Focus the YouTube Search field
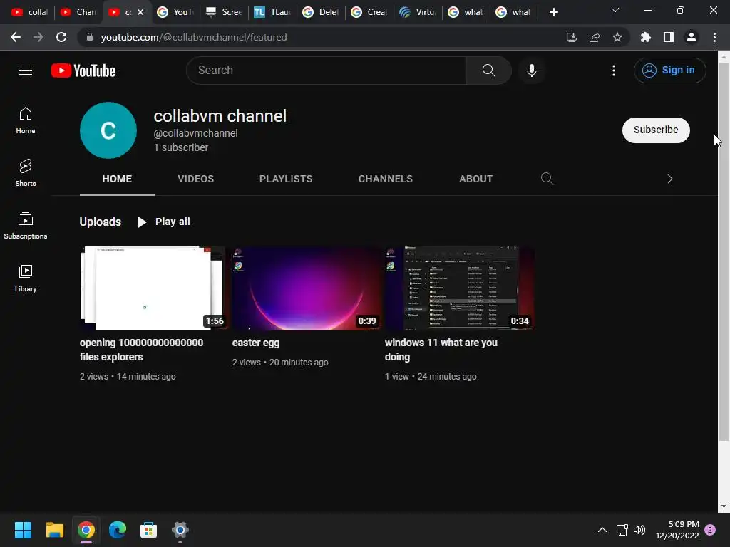The height and width of the screenshot is (547, 730). click(326, 71)
